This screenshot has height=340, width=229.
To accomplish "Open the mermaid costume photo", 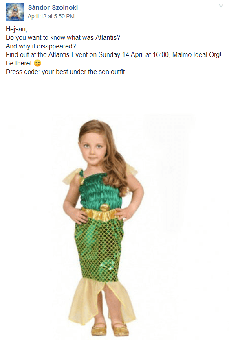I will pos(114,210).
